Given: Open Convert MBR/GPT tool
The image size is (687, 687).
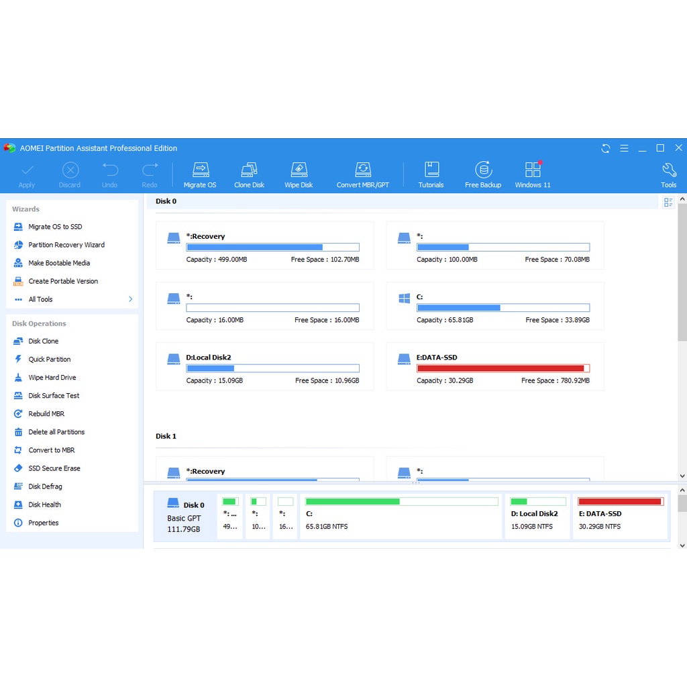Looking at the screenshot, I should tap(363, 175).
